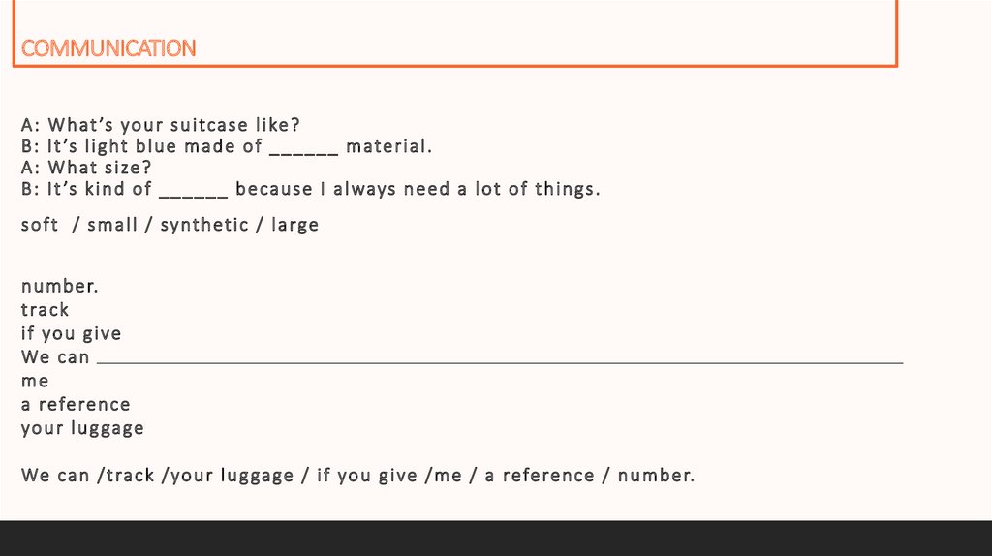992x556 pixels.
Task: Select the word "soft" in the options
Action: (40, 225)
